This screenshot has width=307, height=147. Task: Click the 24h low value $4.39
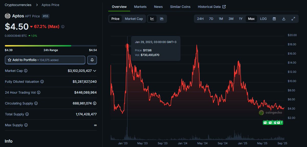click(x=9, y=50)
